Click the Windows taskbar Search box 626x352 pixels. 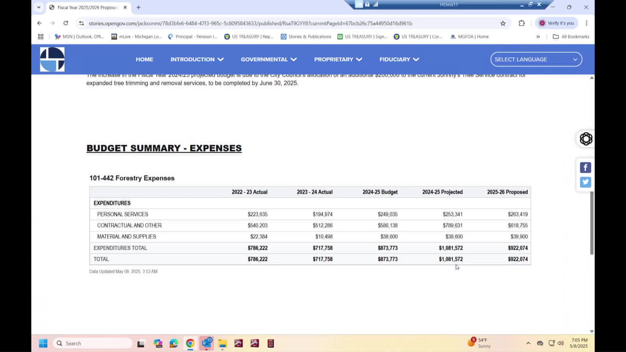pyautogui.click(x=93, y=343)
